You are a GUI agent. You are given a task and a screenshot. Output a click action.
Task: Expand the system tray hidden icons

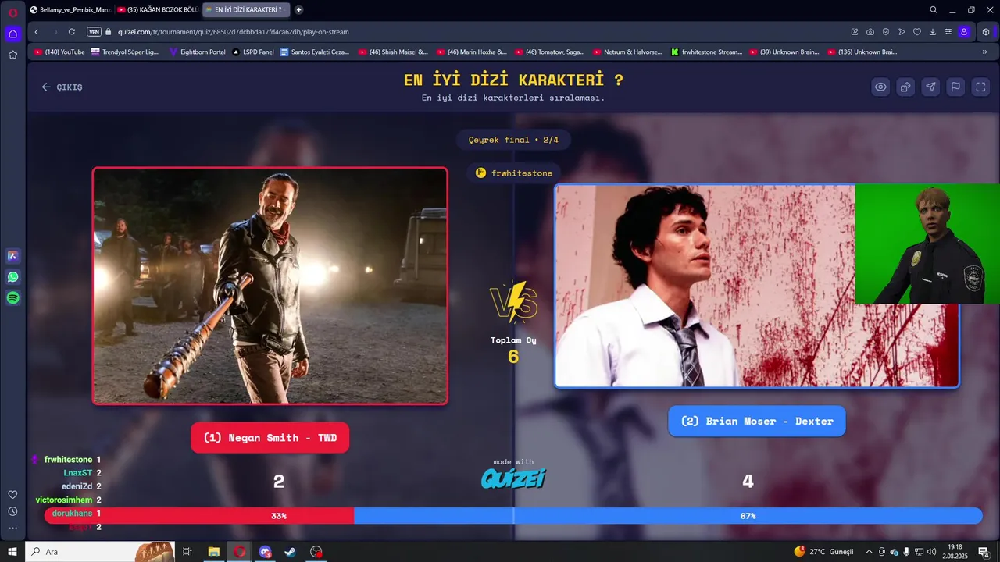(869, 552)
